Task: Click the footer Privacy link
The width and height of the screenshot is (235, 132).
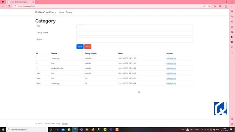Action: 65,124
